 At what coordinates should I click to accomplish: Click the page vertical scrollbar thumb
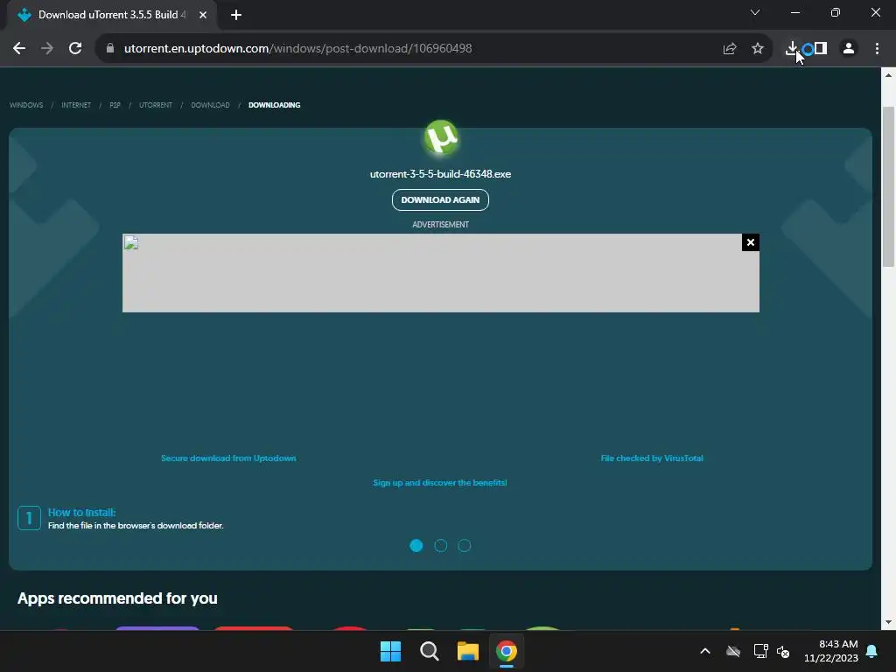(x=888, y=186)
